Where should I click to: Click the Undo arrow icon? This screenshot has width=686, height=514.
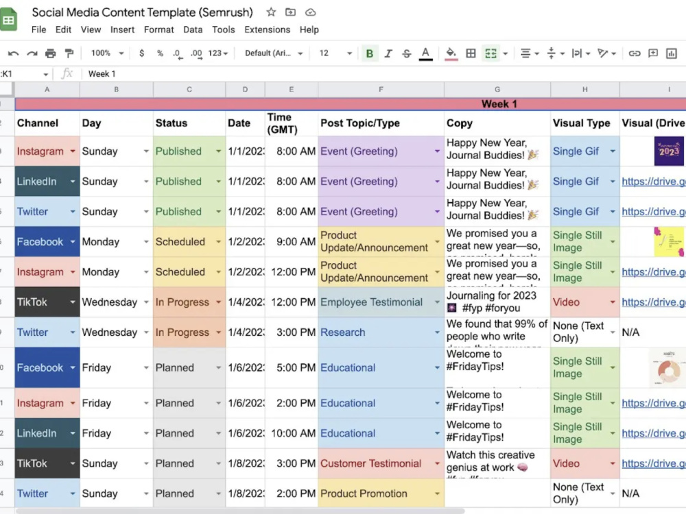13,53
